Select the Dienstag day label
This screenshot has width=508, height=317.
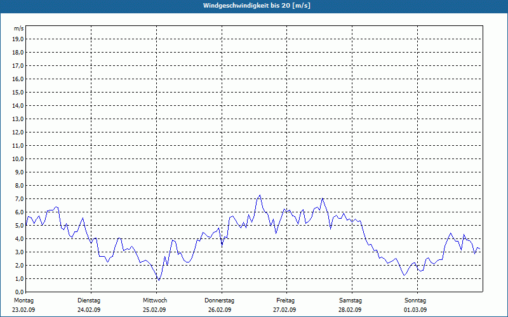click(x=89, y=301)
